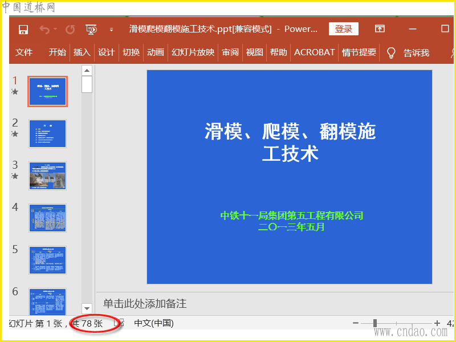Click zoom out minus button
The height and width of the screenshot is (342, 456).
(x=355, y=323)
